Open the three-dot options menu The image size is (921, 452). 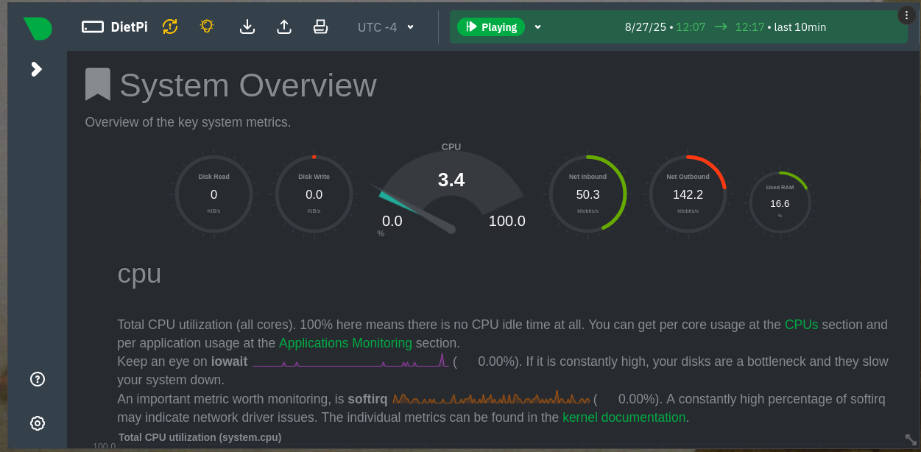click(x=906, y=15)
